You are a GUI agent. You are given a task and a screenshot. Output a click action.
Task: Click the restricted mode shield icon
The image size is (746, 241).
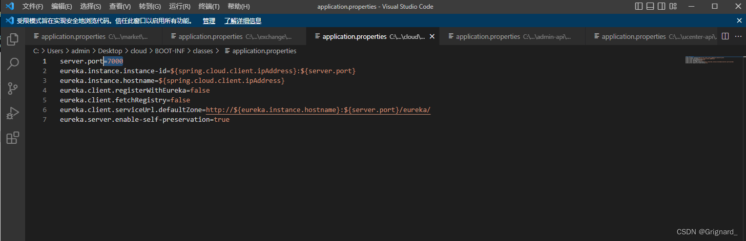point(9,20)
